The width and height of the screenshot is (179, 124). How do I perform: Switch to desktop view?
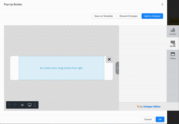[x=30, y=105]
